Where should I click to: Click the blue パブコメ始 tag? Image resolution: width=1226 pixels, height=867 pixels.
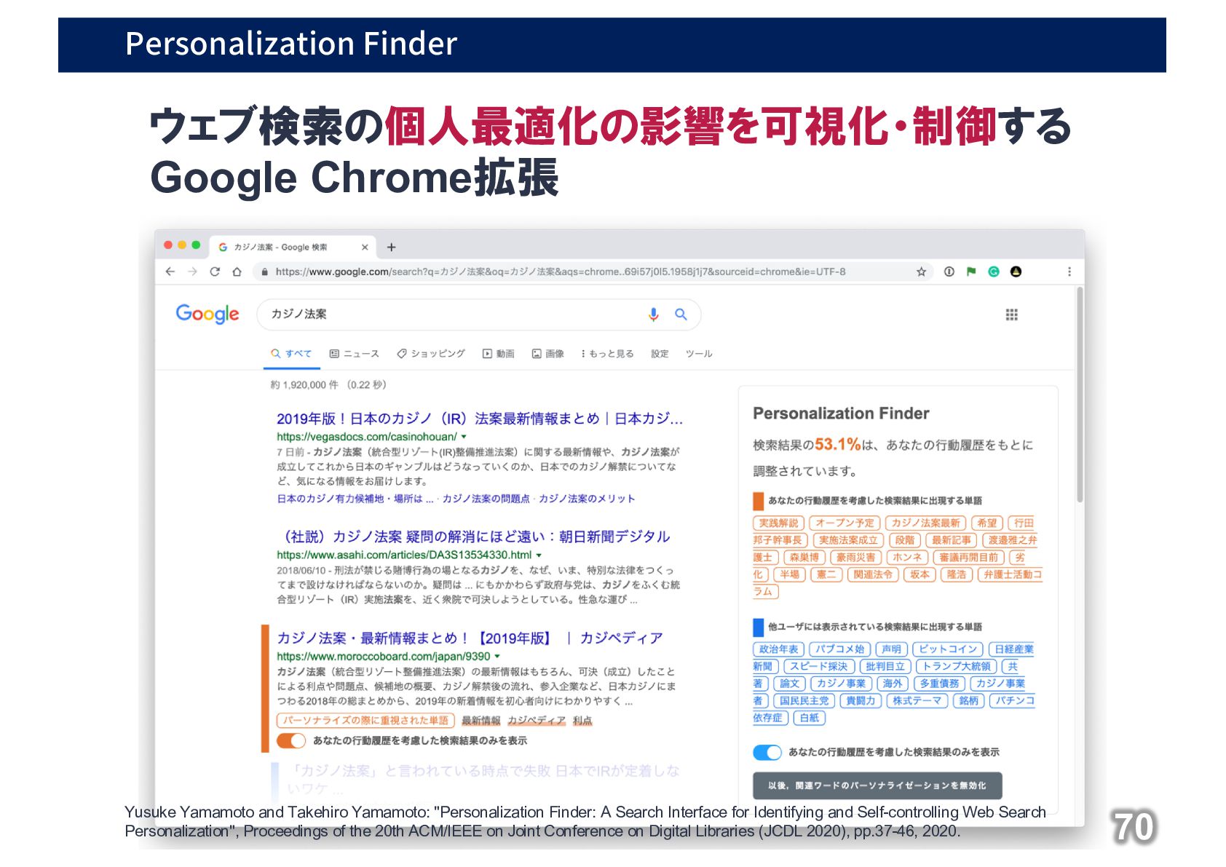pos(839,649)
